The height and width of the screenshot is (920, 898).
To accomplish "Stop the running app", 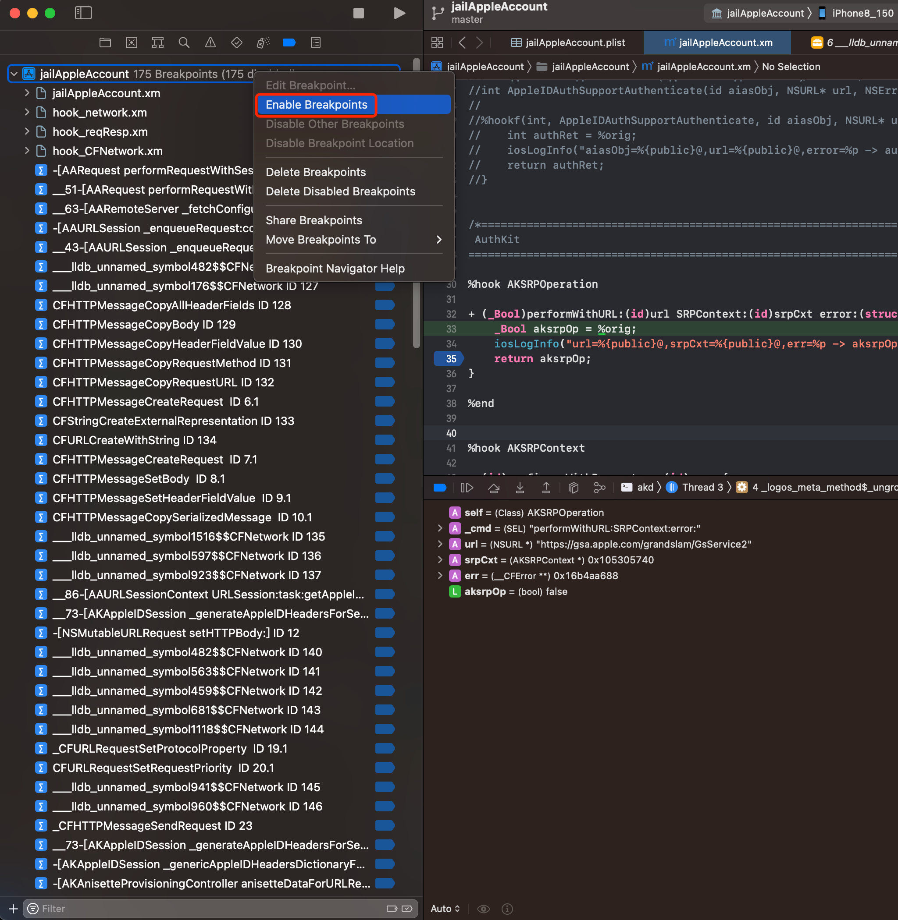I will click(x=358, y=13).
